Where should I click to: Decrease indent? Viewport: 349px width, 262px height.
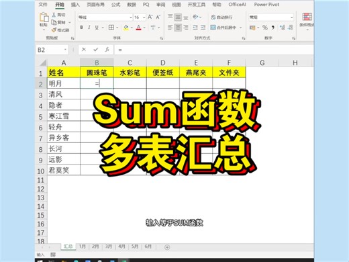[195, 28]
